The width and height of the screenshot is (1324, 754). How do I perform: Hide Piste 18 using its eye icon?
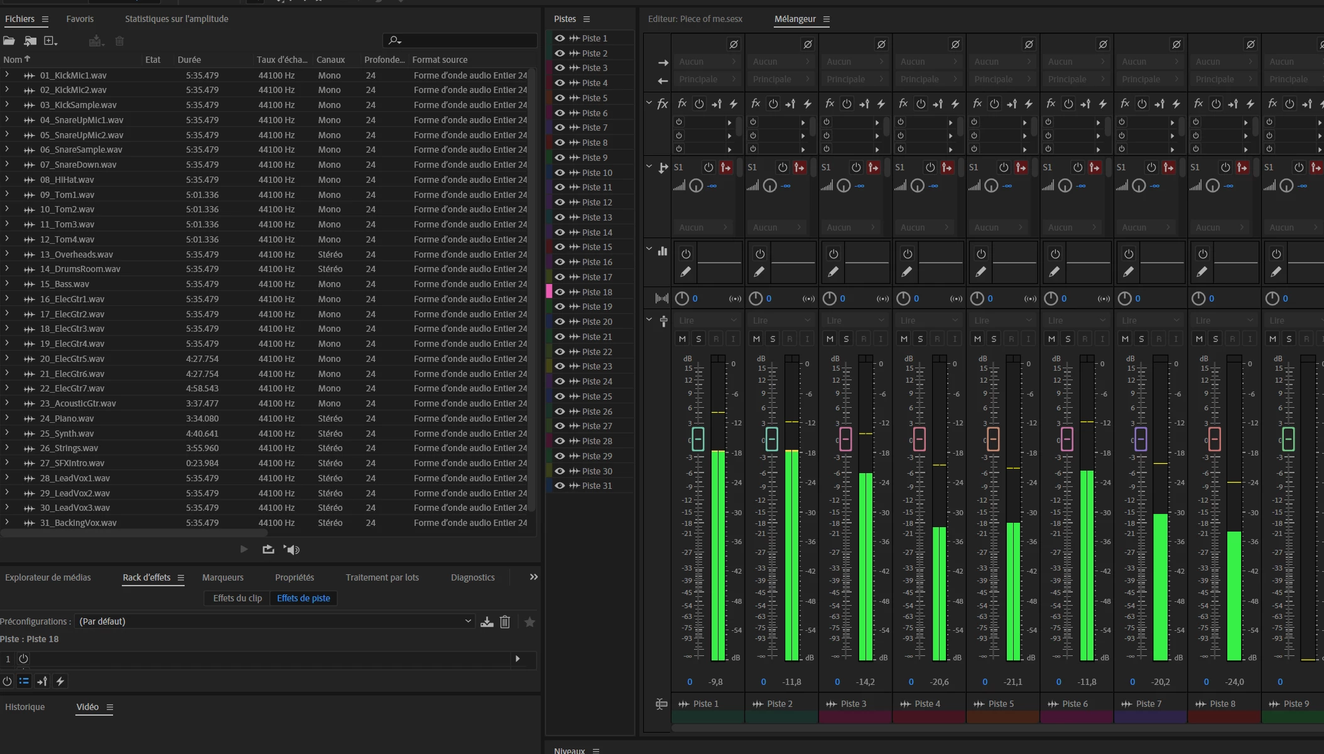(559, 292)
